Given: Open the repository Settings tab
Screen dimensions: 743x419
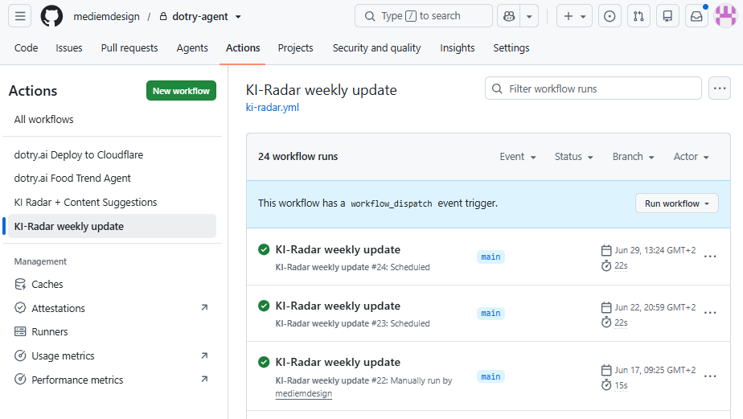Looking at the screenshot, I should tap(511, 48).
